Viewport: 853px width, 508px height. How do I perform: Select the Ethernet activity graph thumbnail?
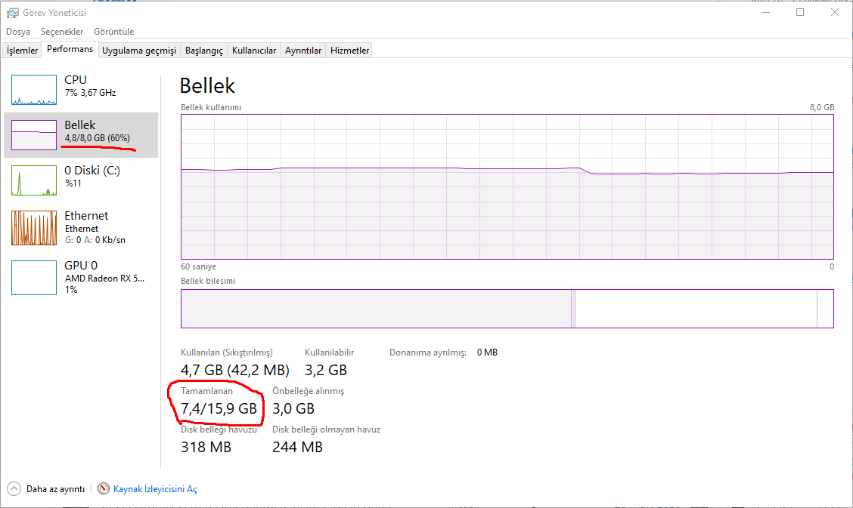tap(34, 228)
